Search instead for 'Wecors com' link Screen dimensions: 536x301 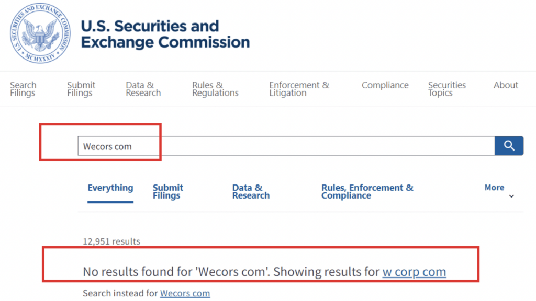pos(185,293)
